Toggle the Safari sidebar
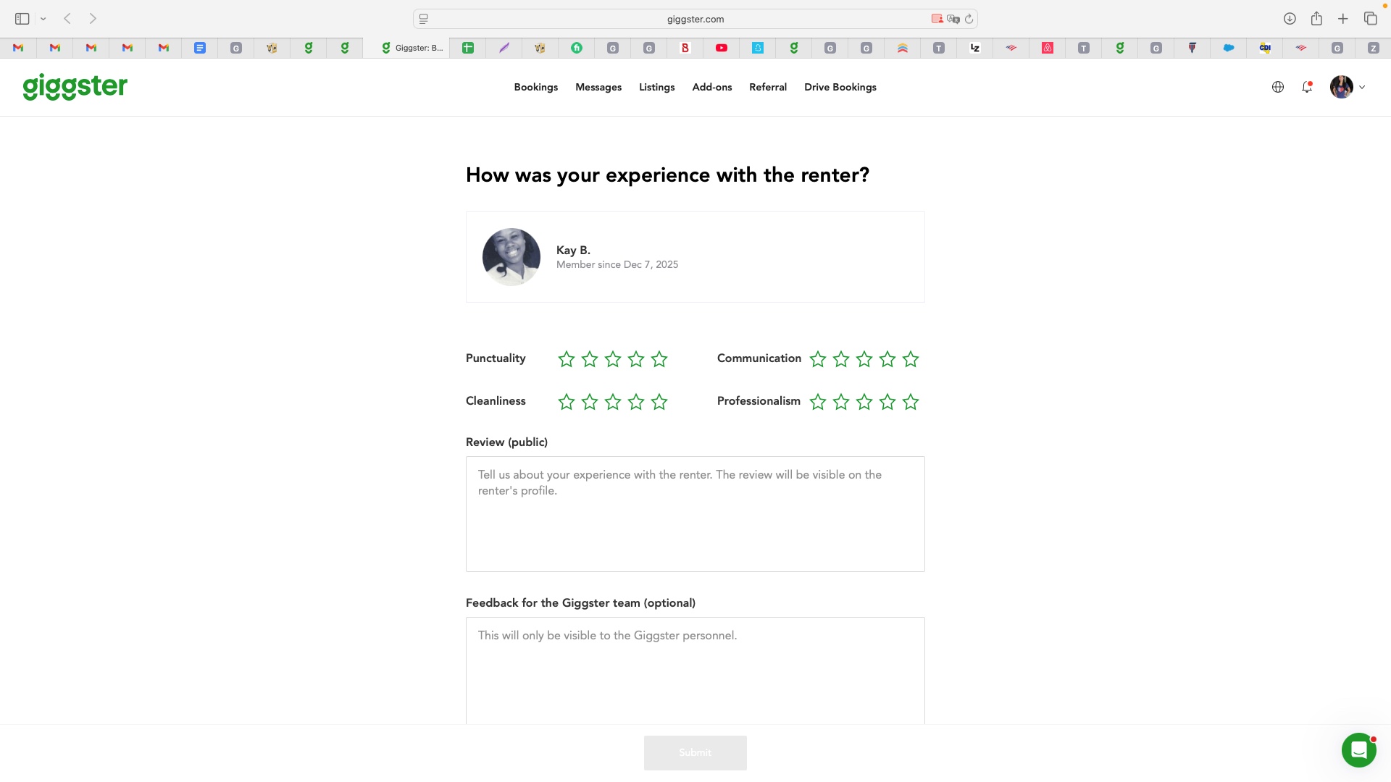This screenshot has height=782, width=1391. (22, 19)
